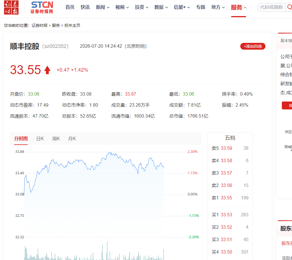Viewport: 292px width, 260px height.
Task: Expand the 视频 dropdown menu
Action: [122, 7]
